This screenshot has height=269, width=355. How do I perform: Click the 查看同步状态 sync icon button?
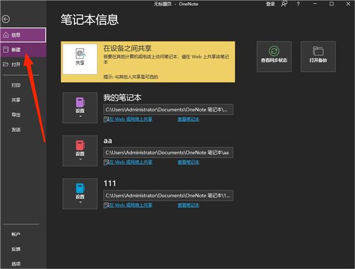tap(274, 57)
